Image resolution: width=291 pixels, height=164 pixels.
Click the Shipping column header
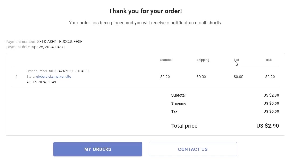pos(203,60)
